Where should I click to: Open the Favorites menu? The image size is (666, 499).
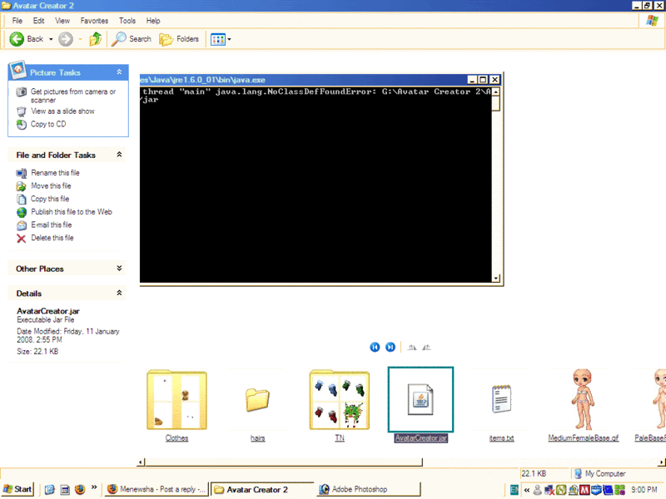[94, 20]
